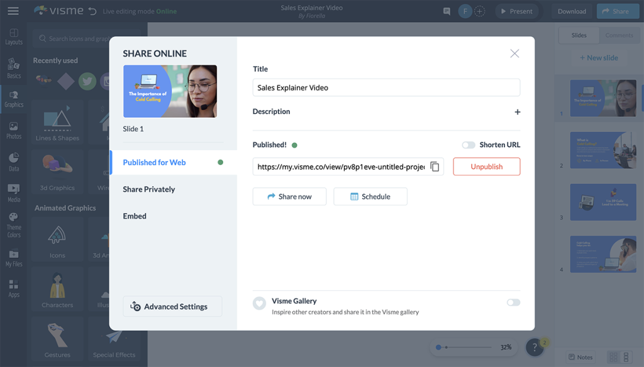This screenshot has width=644, height=367.
Task: Click the Visme Gallery heart icon
Action: (259, 303)
